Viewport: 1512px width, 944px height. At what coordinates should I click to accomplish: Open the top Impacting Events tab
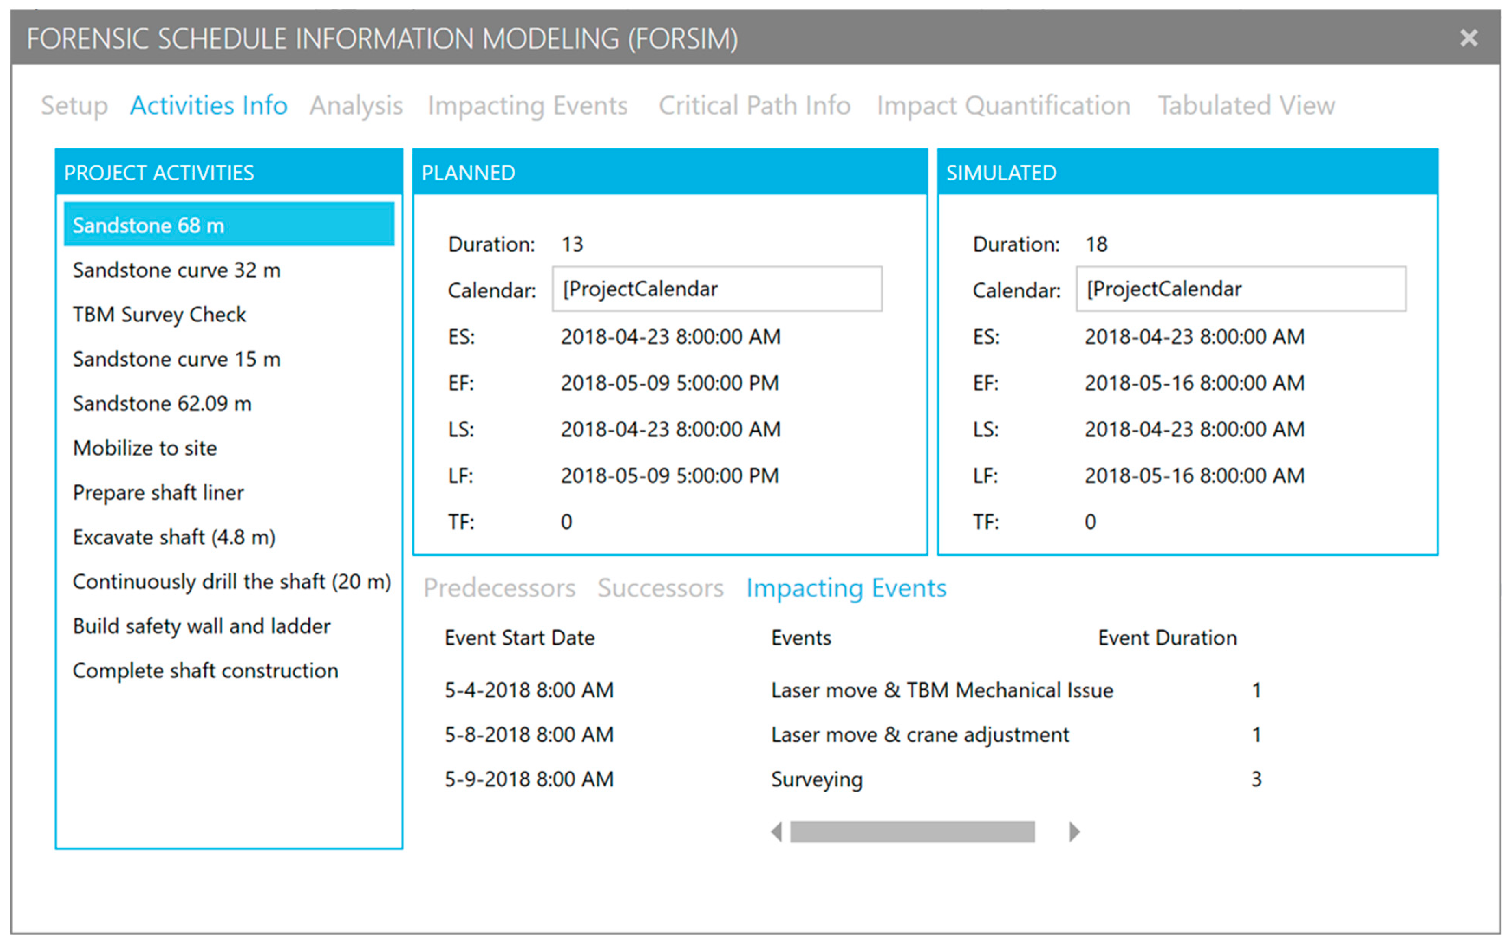coord(527,106)
